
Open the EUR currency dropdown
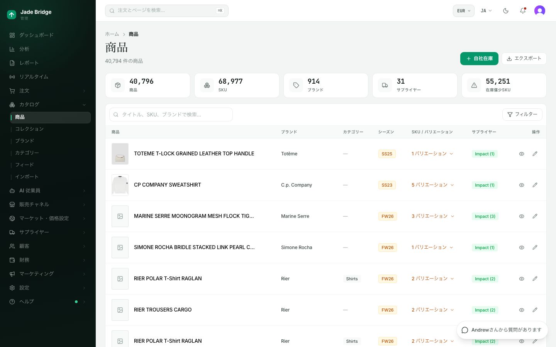[x=463, y=11]
